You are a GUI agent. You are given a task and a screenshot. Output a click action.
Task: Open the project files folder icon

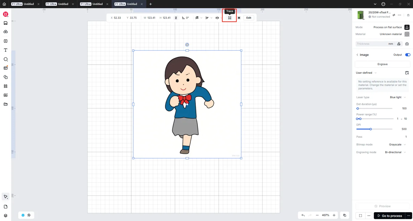[x=5, y=104]
